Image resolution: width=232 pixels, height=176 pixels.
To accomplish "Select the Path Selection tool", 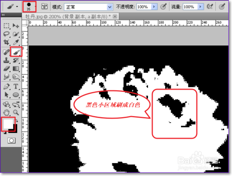I will point(6,94).
